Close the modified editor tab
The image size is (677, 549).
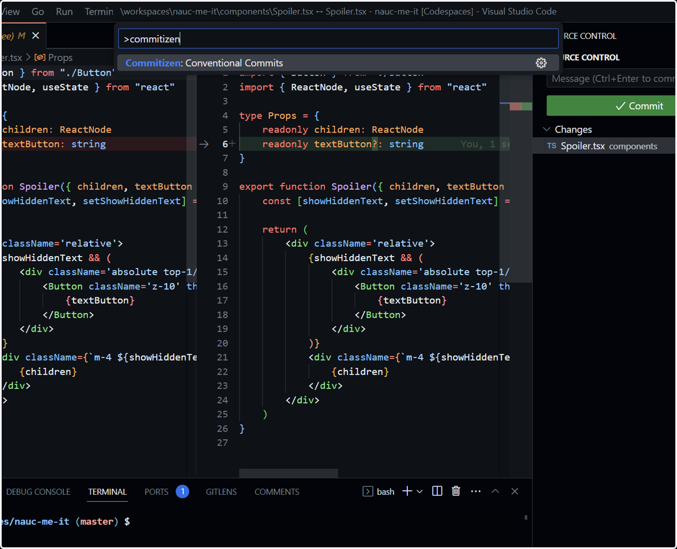coord(36,36)
